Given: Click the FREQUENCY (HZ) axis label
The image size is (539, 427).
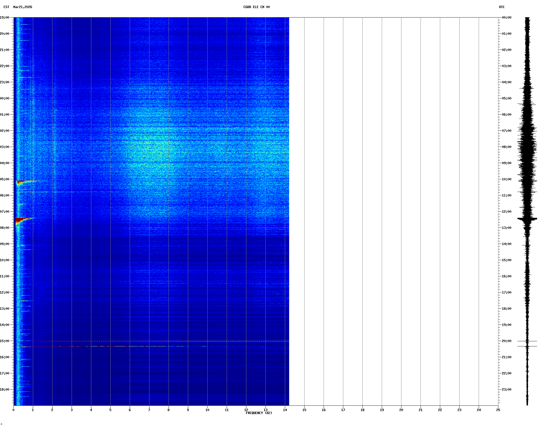Looking at the screenshot, I should pyautogui.click(x=259, y=413).
